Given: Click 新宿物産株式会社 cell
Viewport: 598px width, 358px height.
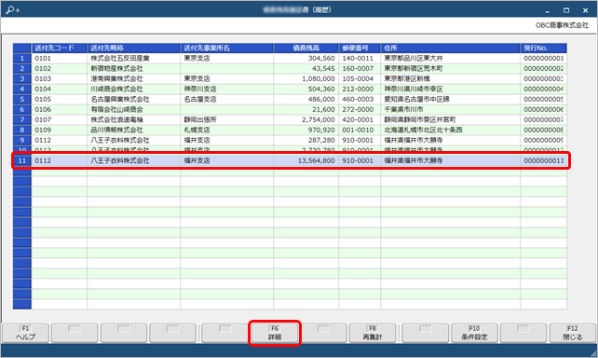Looking at the screenshot, I should pos(133,69).
